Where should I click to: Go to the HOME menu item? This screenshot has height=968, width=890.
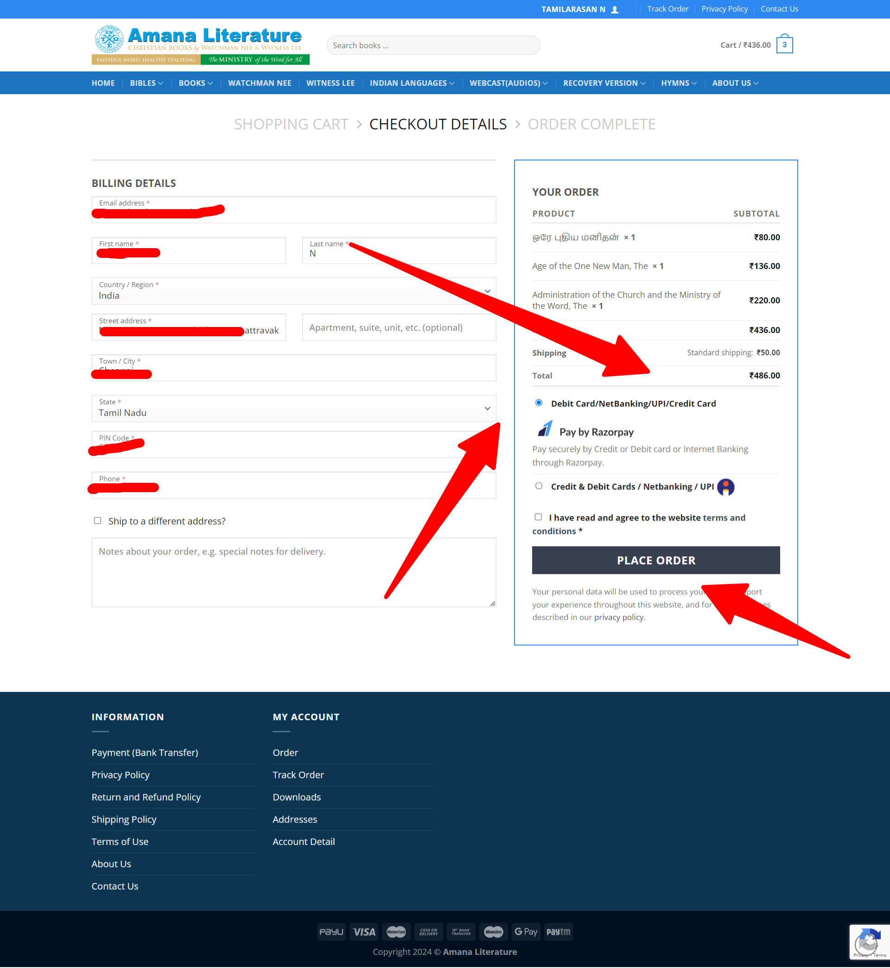click(103, 83)
